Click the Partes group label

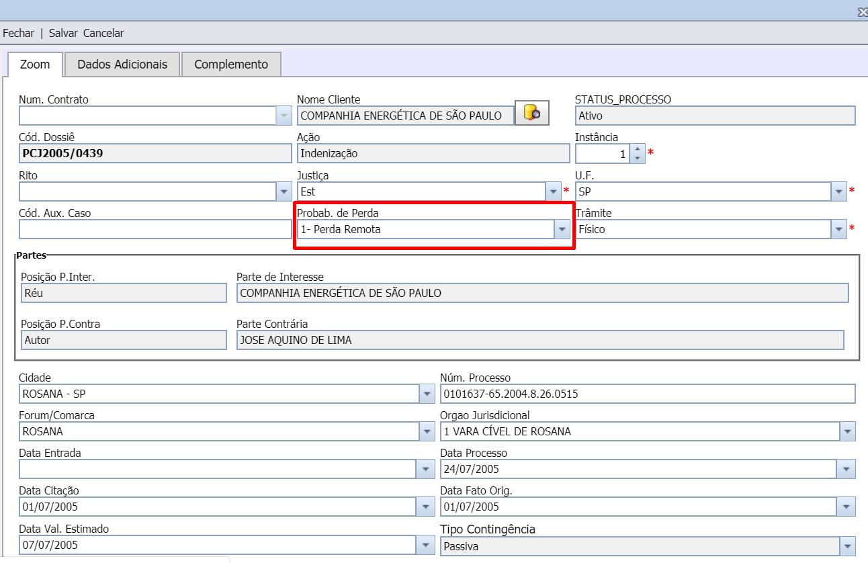coord(31,255)
